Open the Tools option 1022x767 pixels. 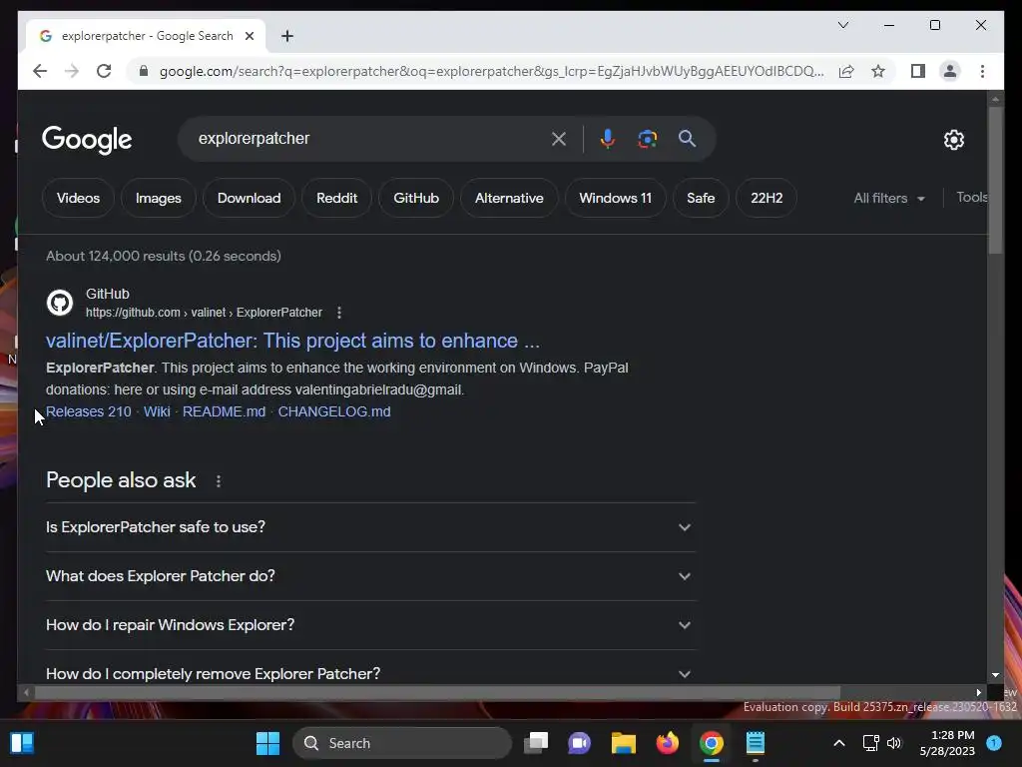pos(971,198)
